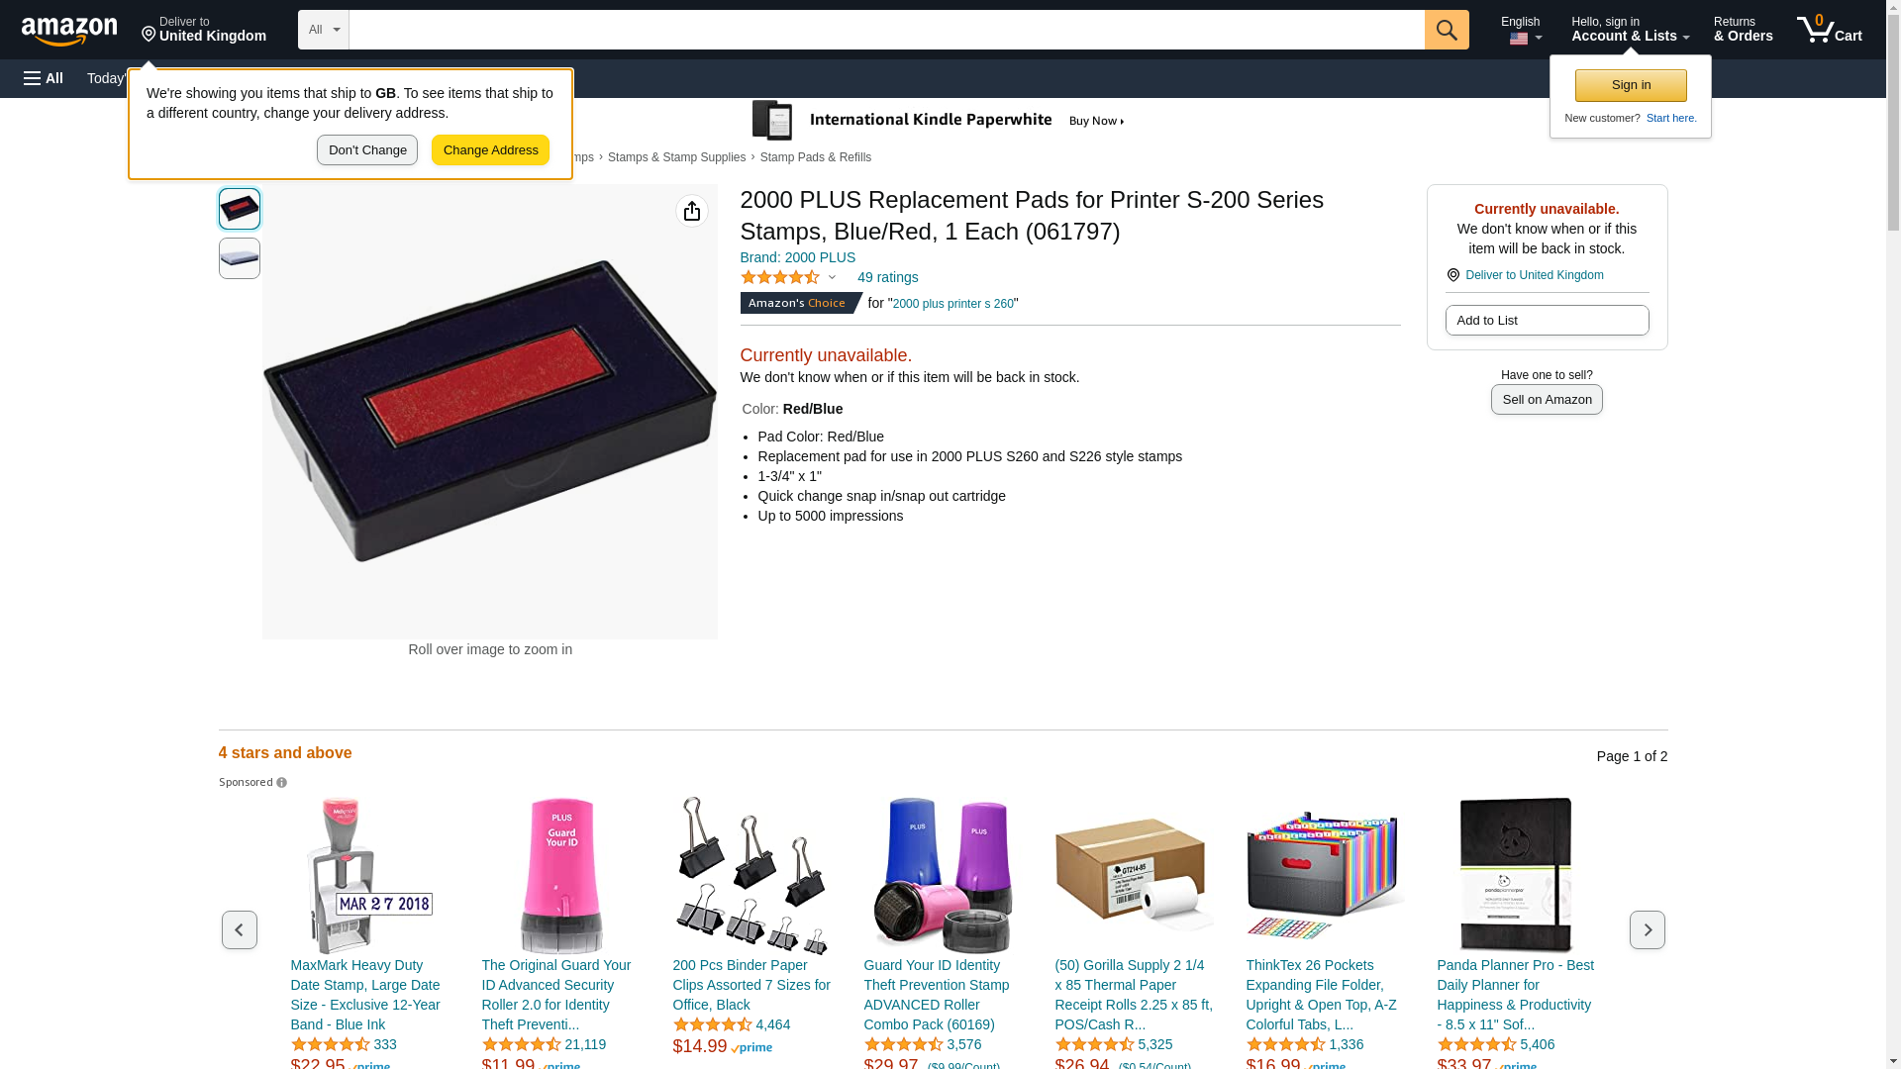This screenshot has width=1901, height=1069.
Task: Click the magnifying glass search button
Action: pyautogui.click(x=1447, y=30)
